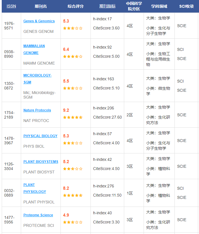Click the ISSN column header link
Viewport: 199px width, 234px height.
tap(11, 6)
